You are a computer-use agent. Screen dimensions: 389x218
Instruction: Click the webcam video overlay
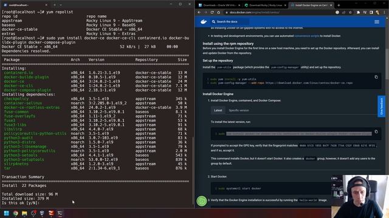click(360, 196)
